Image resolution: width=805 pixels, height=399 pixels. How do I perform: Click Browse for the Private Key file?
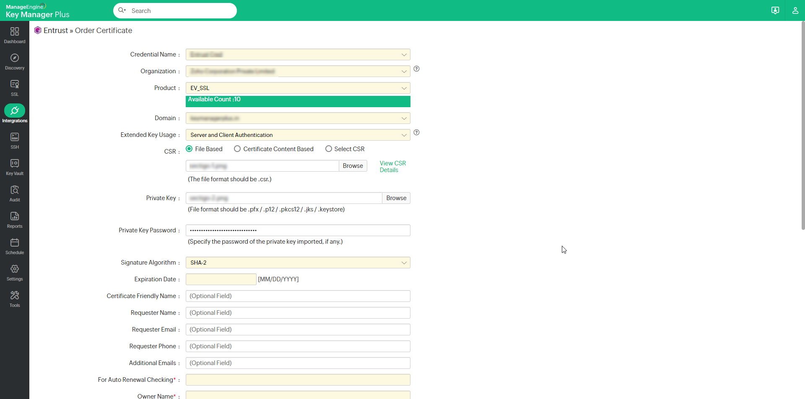coord(396,198)
